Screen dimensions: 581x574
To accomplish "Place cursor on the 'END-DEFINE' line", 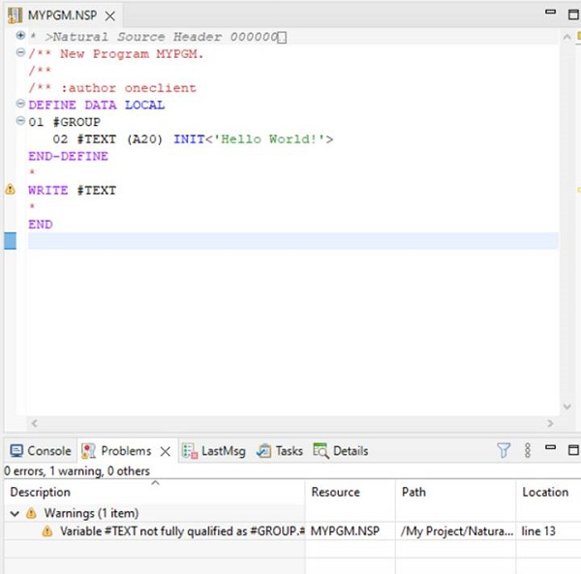I will point(68,156).
